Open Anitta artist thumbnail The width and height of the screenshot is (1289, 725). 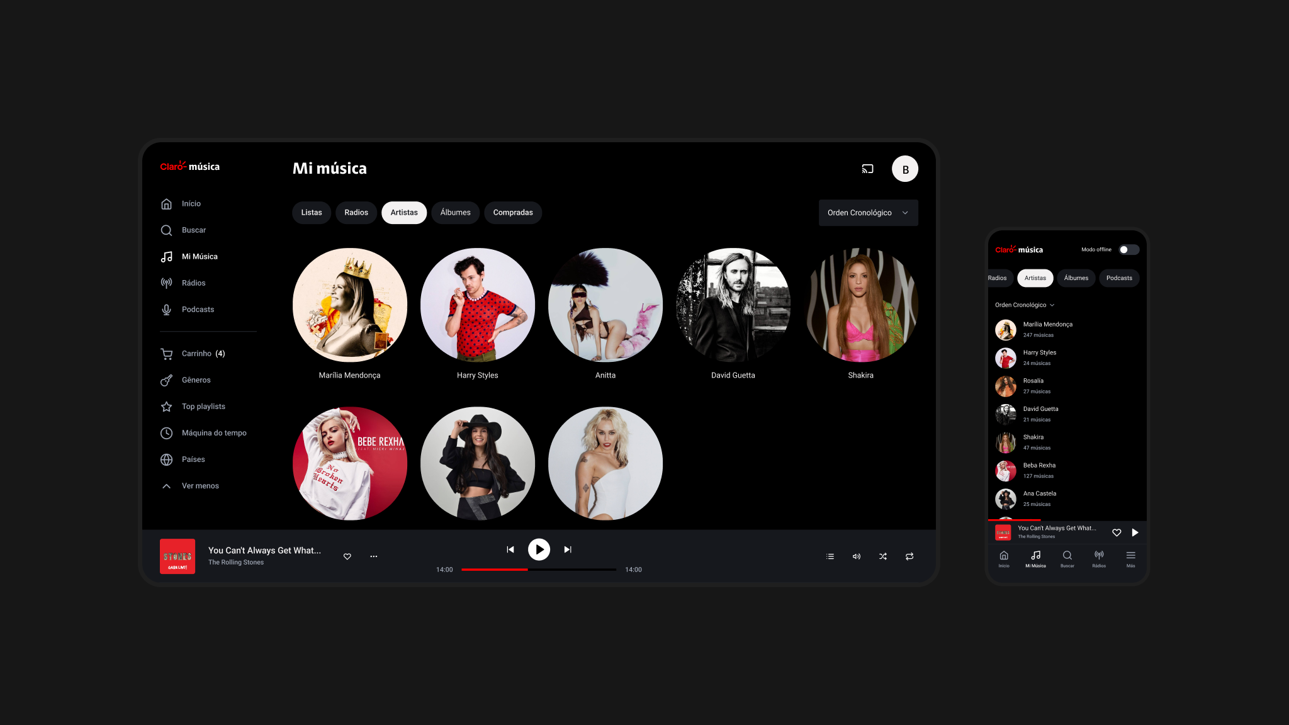pos(605,305)
